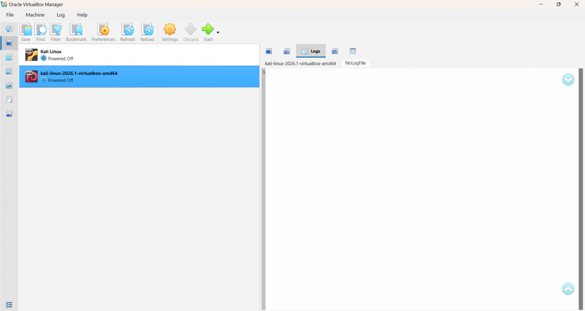Select the Kali Linux virtual machine
Screen dimensions: 585x311
pyautogui.click(x=139, y=55)
